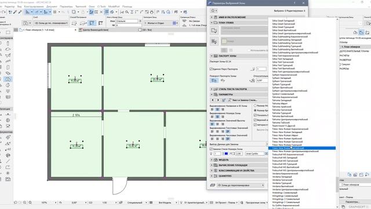Open the 'Документ' menu
The image size is (371, 209).
[x=52, y=6]
